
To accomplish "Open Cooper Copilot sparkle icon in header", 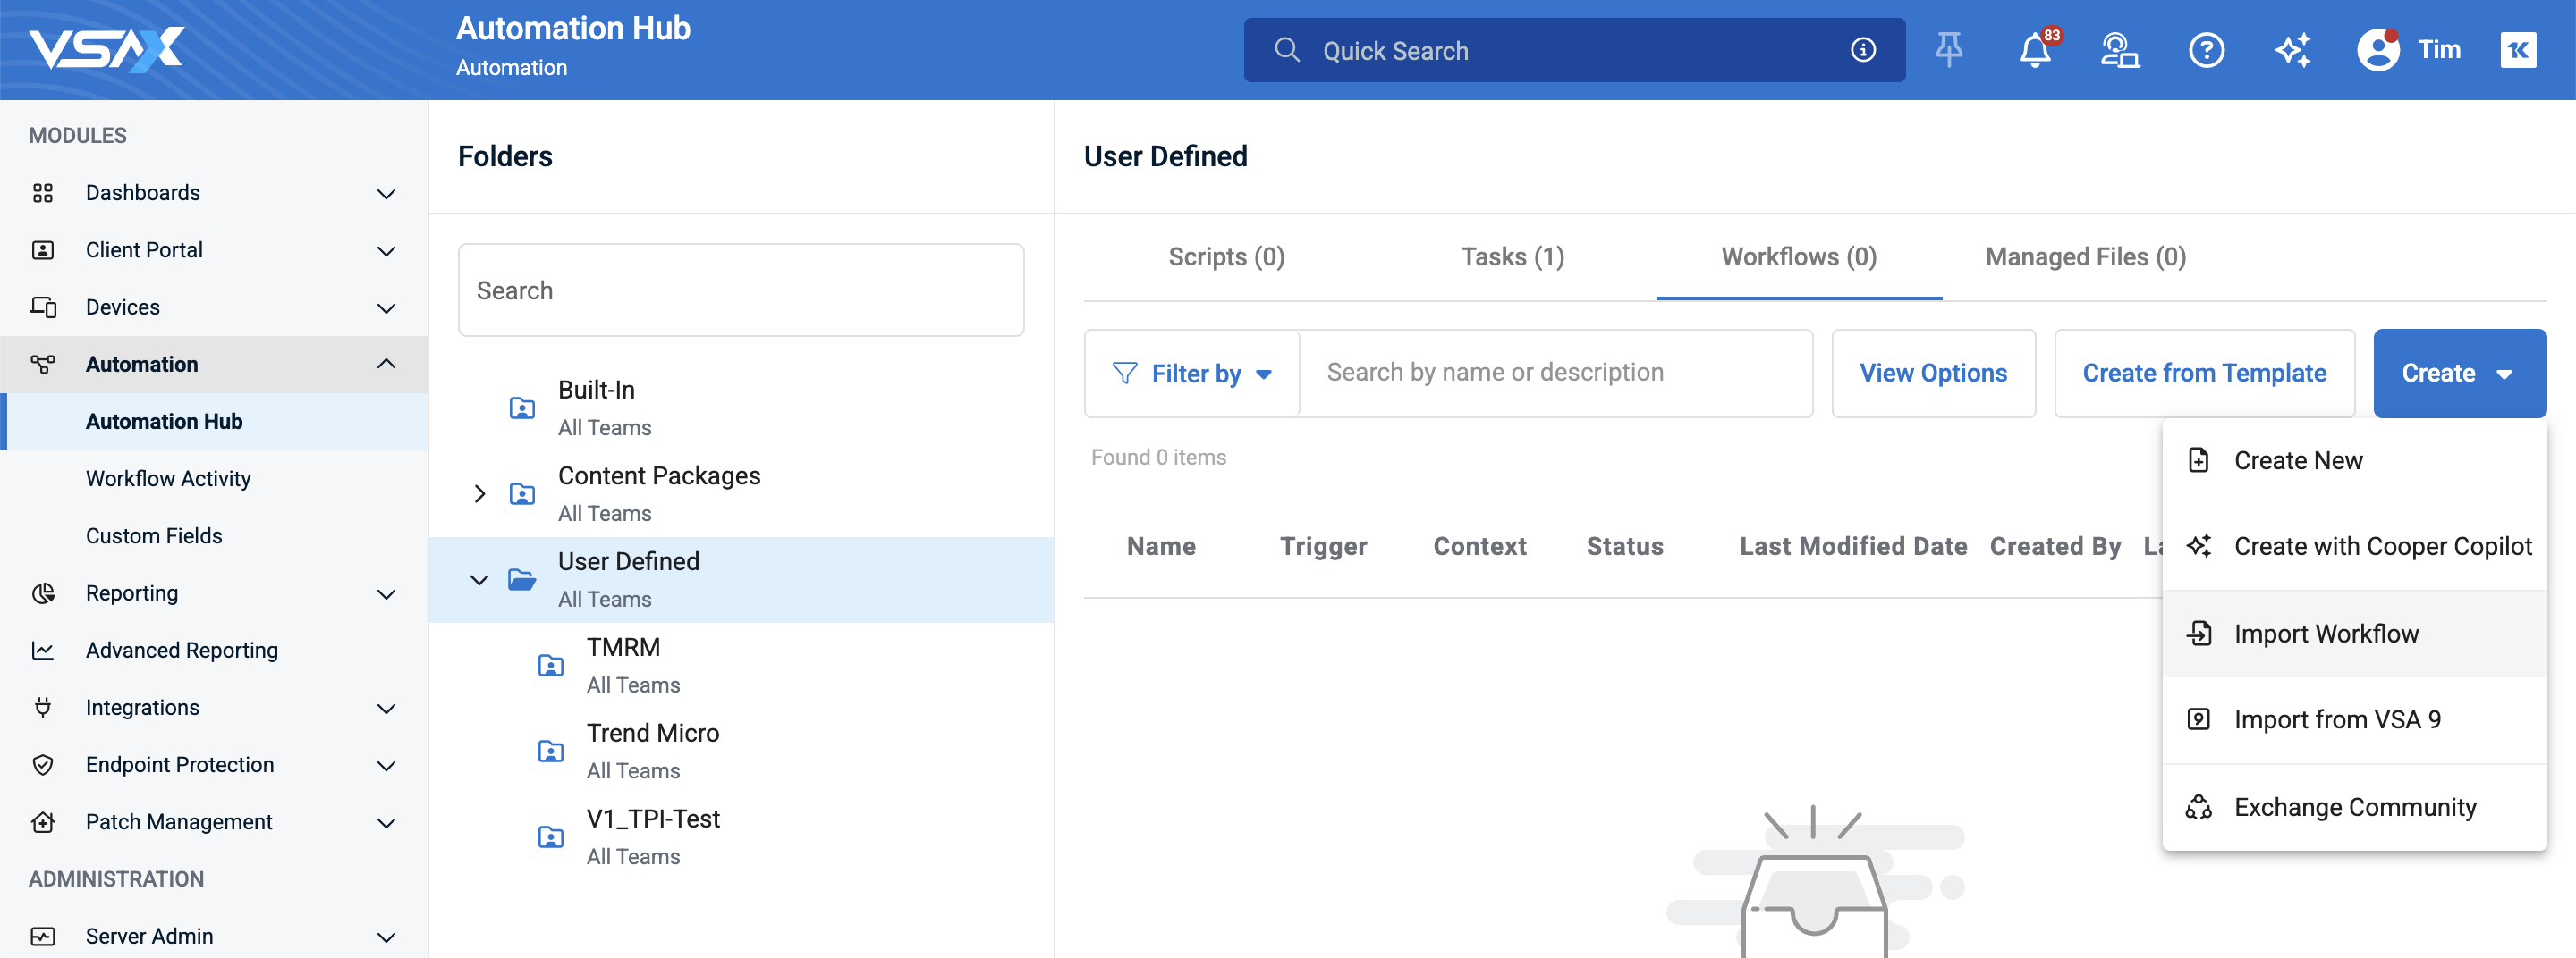I will [x=2292, y=50].
